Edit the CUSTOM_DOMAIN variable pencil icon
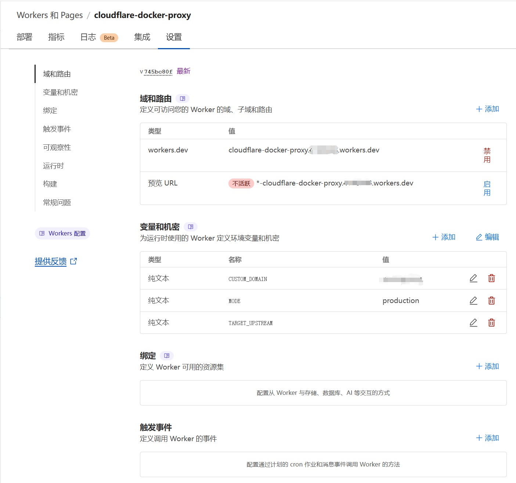Screen dimensions: 516x483 coord(473,278)
